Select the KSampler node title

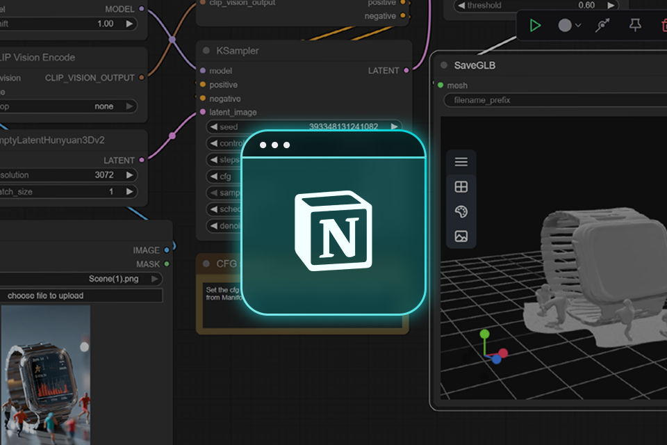click(x=238, y=51)
